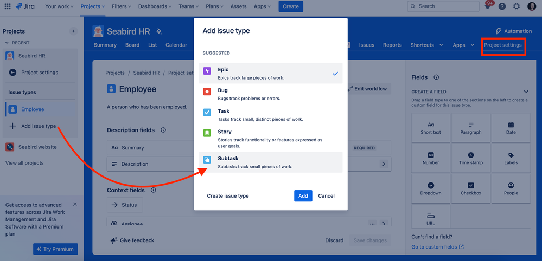The width and height of the screenshot is (542, 261).
Task: Switch to the Summary tab
Action: (x=105, y=45)
